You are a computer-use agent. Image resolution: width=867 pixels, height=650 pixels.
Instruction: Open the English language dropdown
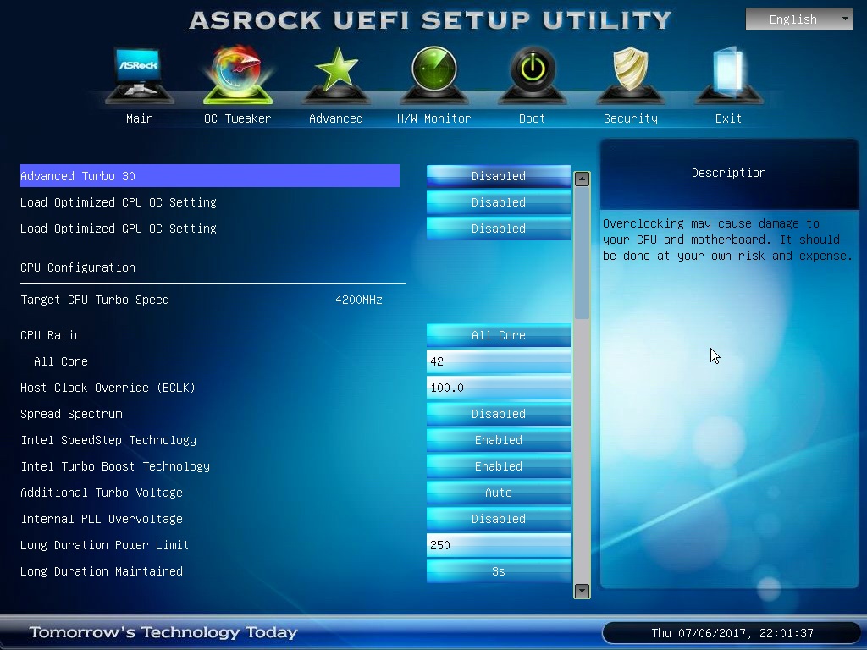[799, 19]
